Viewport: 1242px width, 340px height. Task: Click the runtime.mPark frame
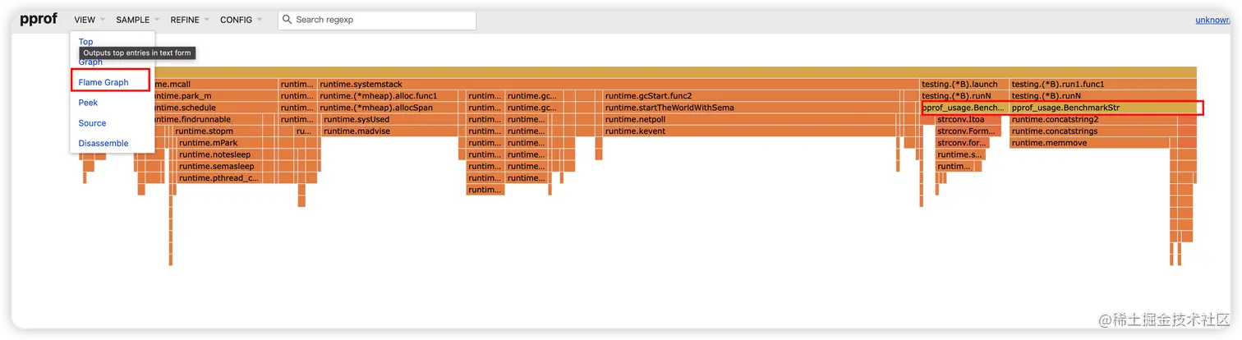pyautogui.click(x=219, y=143)
